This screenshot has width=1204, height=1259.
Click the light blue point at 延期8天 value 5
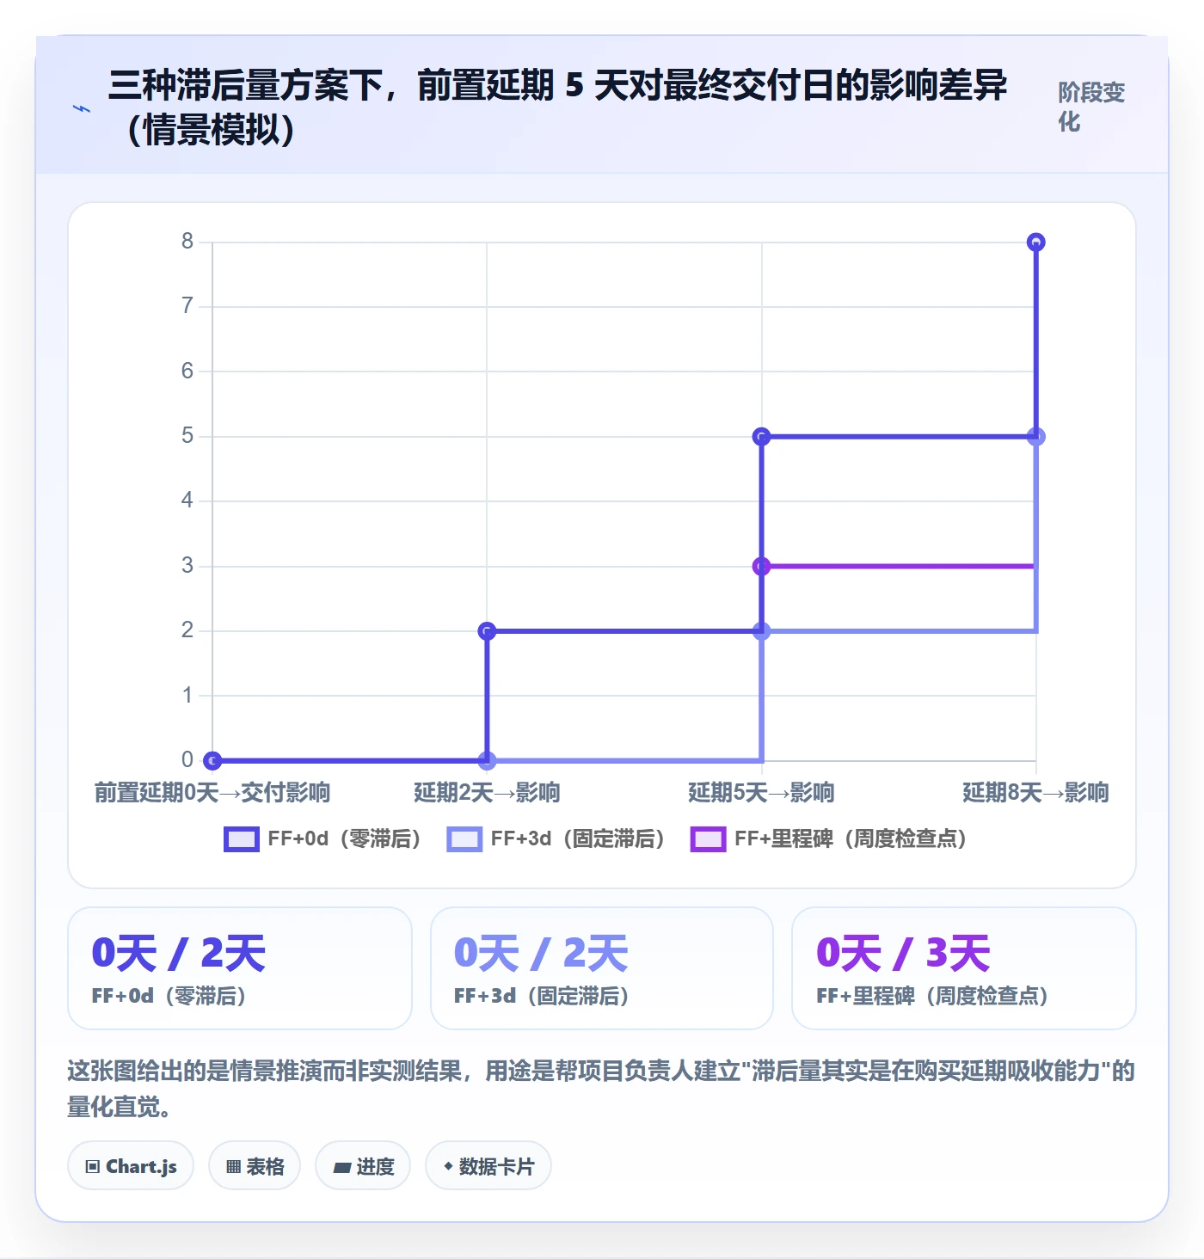1036,437
